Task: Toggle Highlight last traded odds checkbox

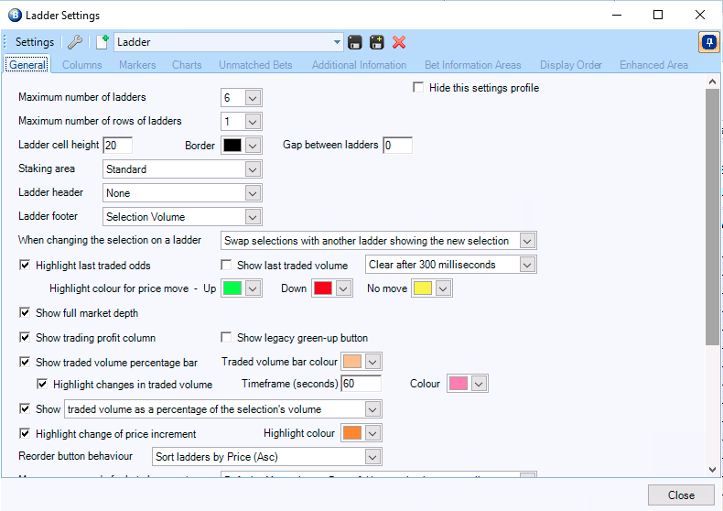Action: [x=25, y=265]
